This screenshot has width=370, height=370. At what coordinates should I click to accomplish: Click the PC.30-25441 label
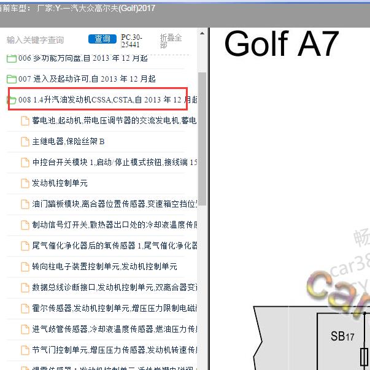point(132,41)
